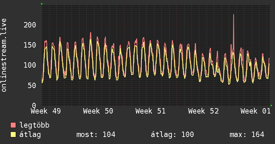Click the pink legtöbb legend swatch

[x=13, y=125]
